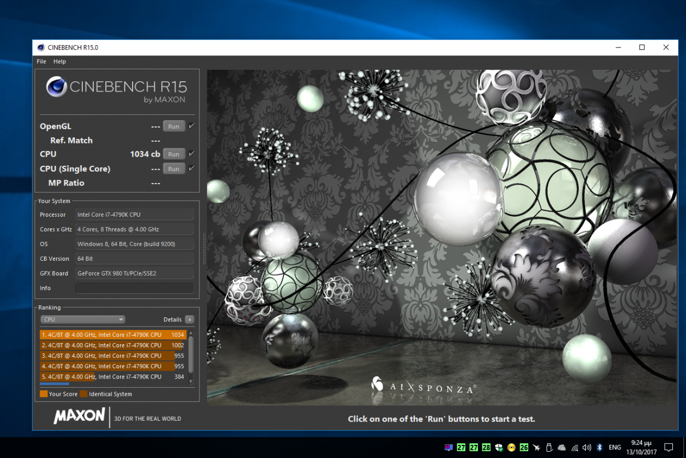The height and width of the screenshot is (458, 686).
Task: Open the CPU ranking type dropdown
Action: [x=82, y=320]
